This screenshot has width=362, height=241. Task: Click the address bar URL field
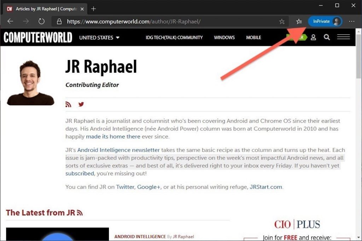click(166, 22)
